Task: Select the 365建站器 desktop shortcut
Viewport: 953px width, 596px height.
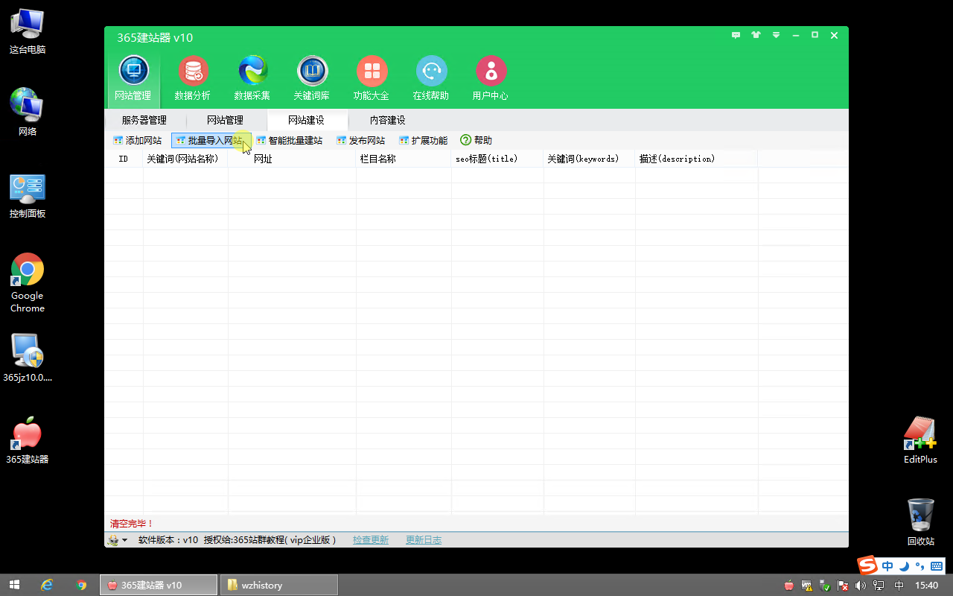Action: (x=28, y=441)
